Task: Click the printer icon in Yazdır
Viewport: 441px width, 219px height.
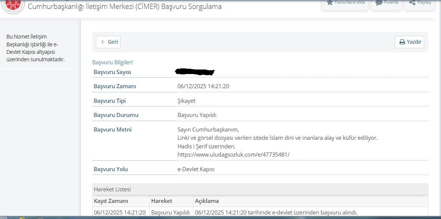Action: 402,42
